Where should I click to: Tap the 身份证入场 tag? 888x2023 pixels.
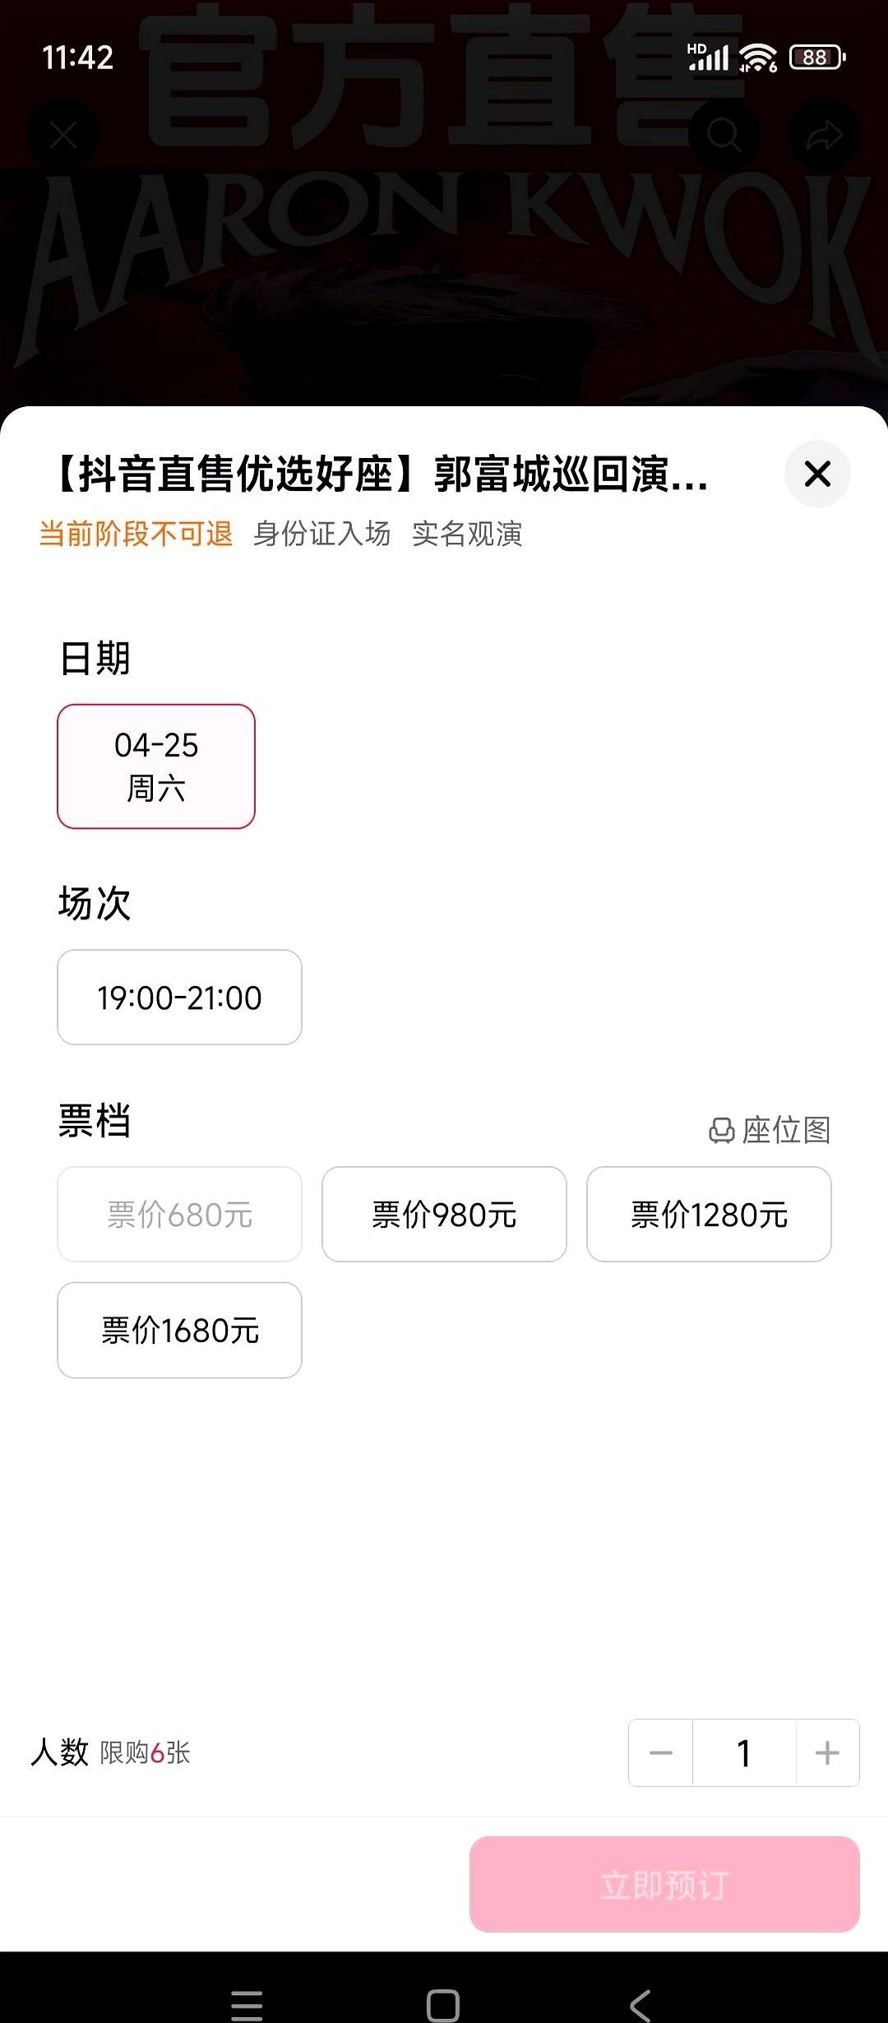(321, 534)
